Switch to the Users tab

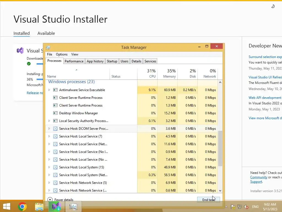[124, 61]
